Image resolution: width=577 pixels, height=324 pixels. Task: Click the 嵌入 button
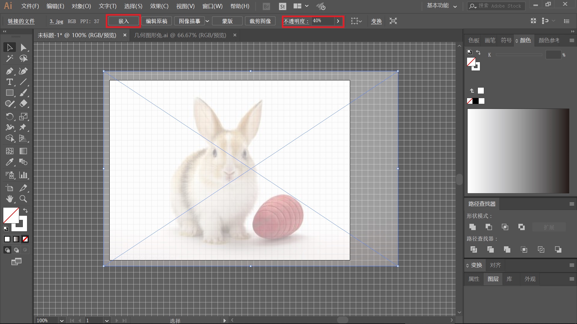pyautogui.click(x=123, y=21)
